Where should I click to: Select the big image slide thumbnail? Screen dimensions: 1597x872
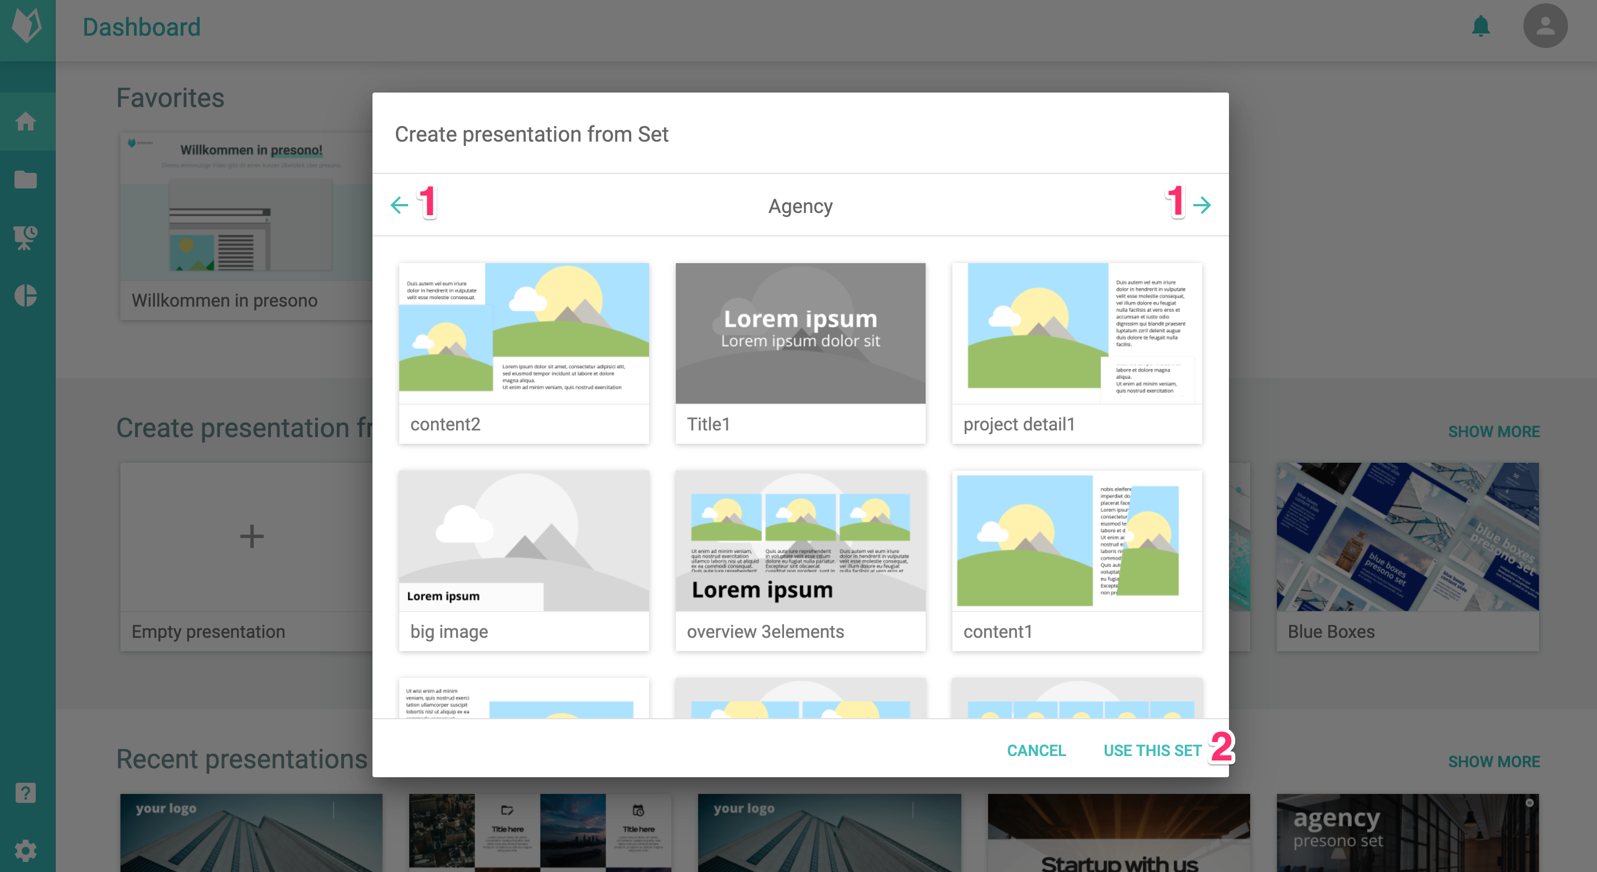coord(524,561)
